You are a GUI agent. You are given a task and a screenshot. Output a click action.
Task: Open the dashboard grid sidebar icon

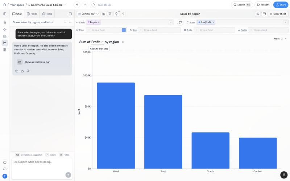(5, 50)
